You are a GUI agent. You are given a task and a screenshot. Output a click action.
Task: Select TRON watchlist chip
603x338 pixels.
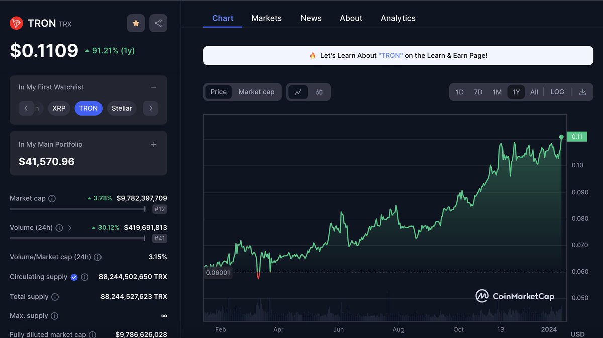[88, 108]
